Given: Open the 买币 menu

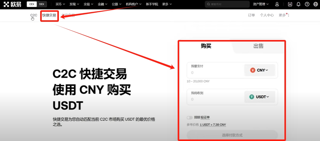Looking at the screenshot, I should coord(60,4).
